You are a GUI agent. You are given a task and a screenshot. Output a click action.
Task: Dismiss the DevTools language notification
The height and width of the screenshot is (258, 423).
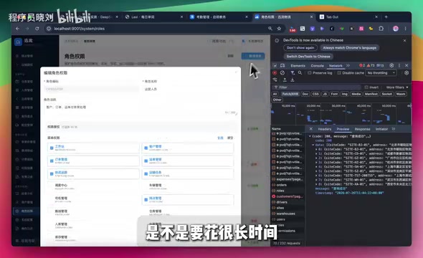pos(404,40)
